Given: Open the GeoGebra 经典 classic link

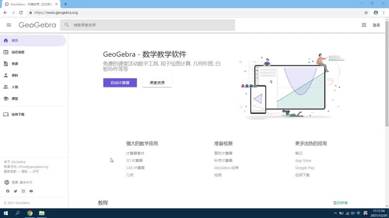Looking at the screenshot, I should 226,168.
